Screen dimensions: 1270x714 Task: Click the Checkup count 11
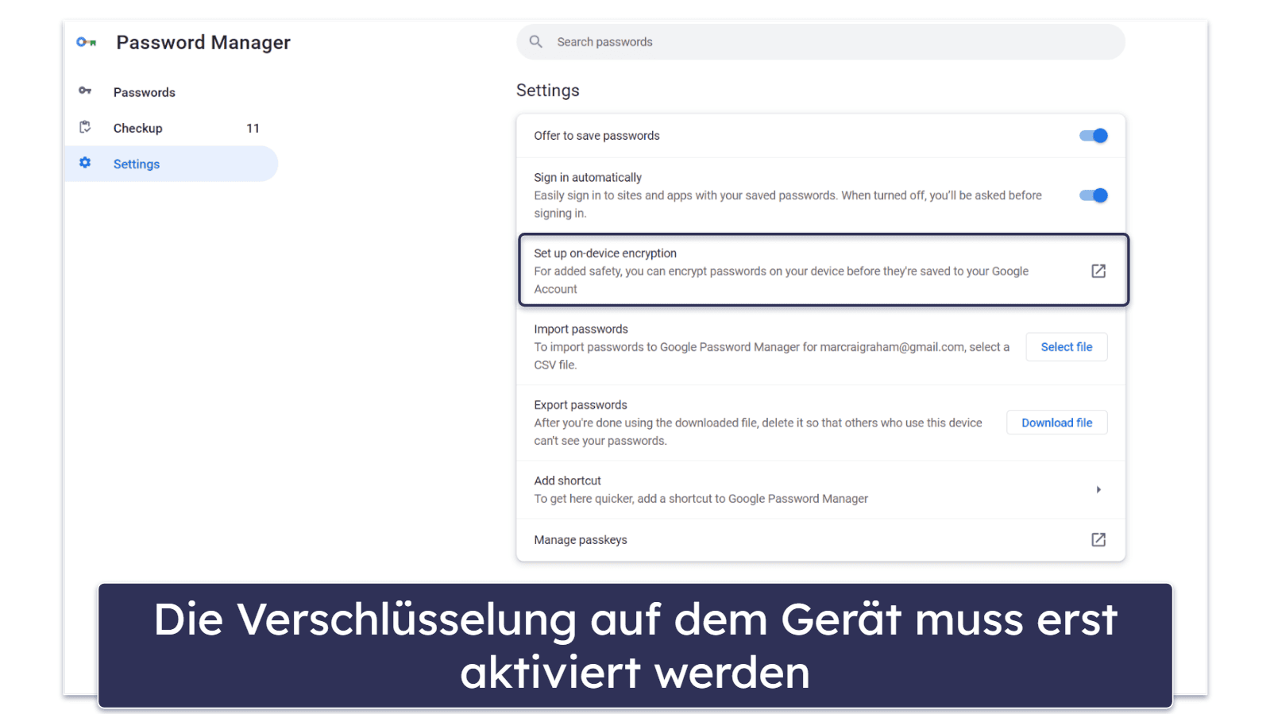(253, 128)
